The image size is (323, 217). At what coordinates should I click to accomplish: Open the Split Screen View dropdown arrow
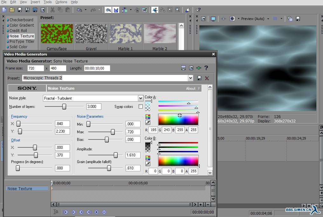click(238, 19)
